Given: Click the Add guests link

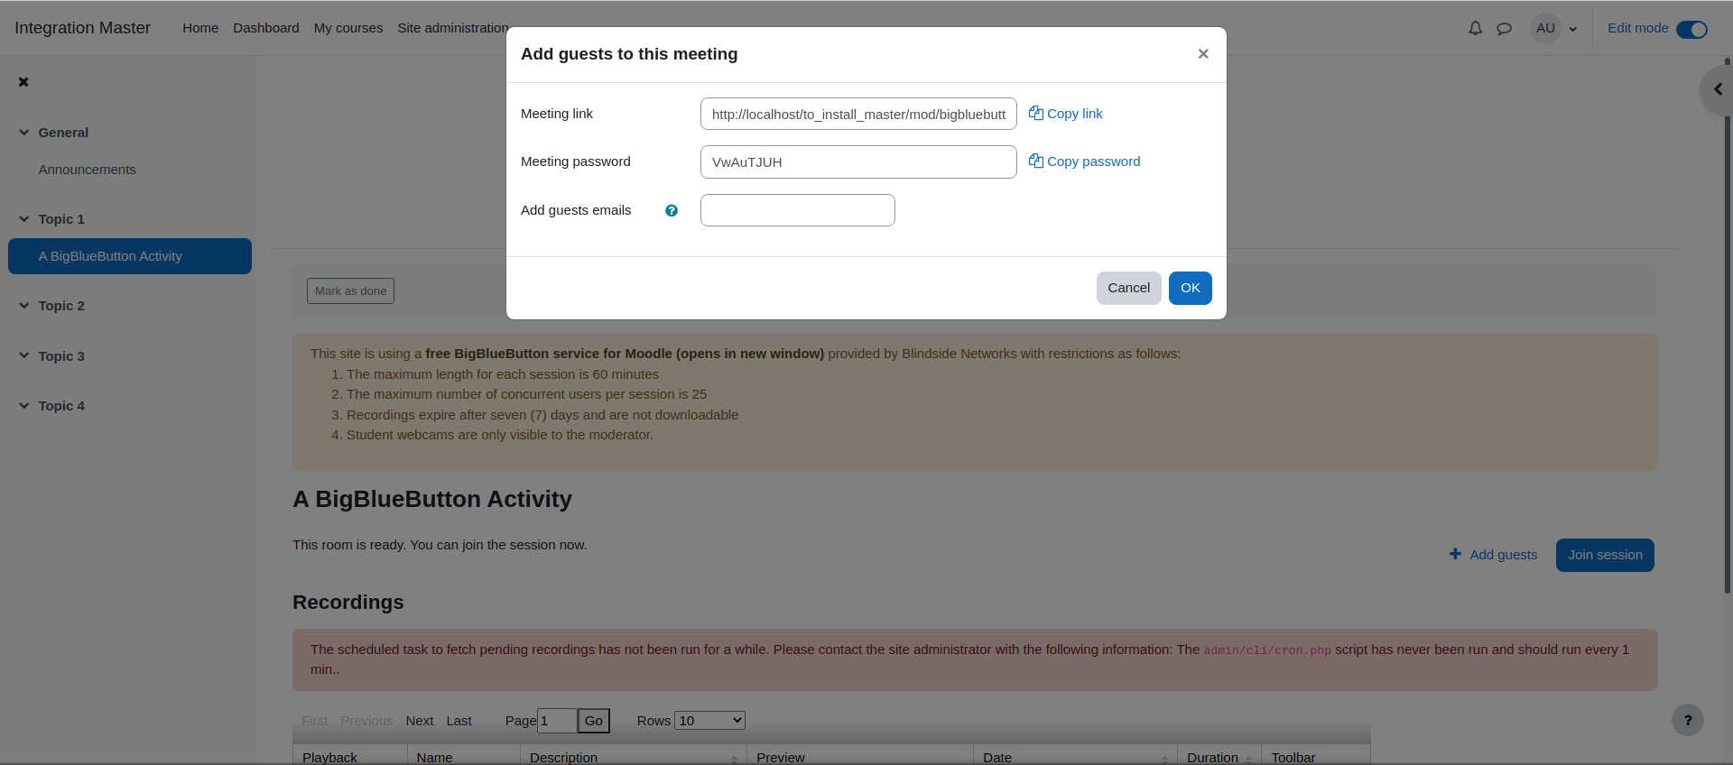Looking at the screenshot, I should tap(1503, 555).
